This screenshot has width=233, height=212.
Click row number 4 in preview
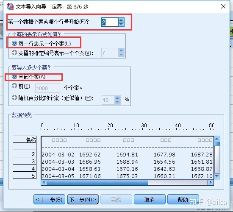tap(25, 168)
